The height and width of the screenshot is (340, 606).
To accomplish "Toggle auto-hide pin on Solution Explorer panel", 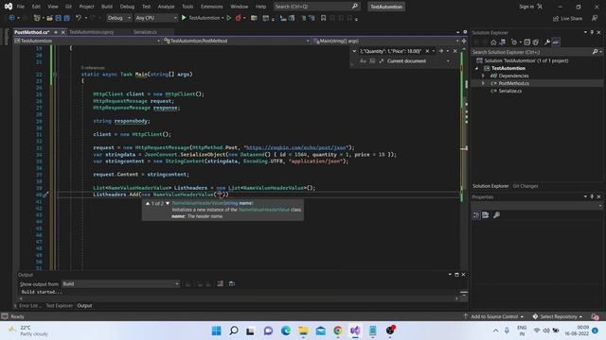I will 592,32.
